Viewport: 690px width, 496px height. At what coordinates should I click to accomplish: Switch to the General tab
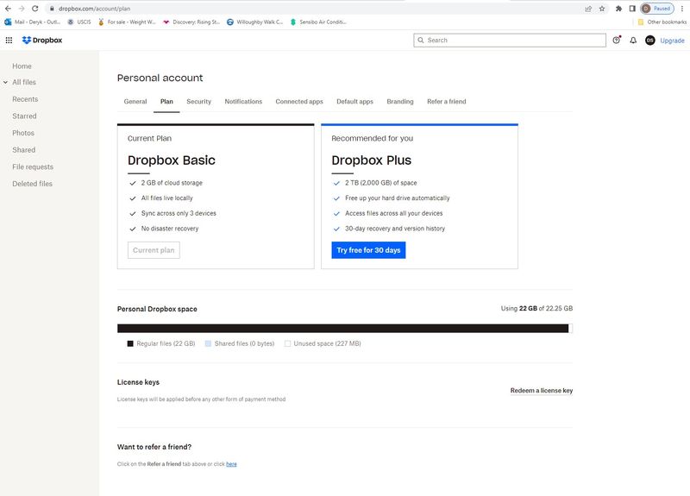point(135,102)
